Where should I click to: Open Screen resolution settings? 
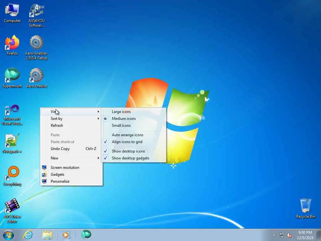coord(71,168)
